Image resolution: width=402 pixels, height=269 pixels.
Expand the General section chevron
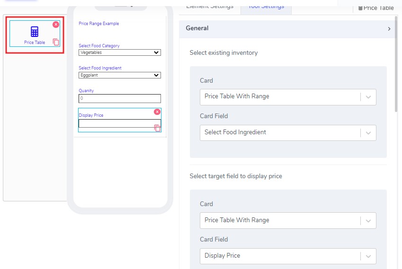(x=389, y=29)
